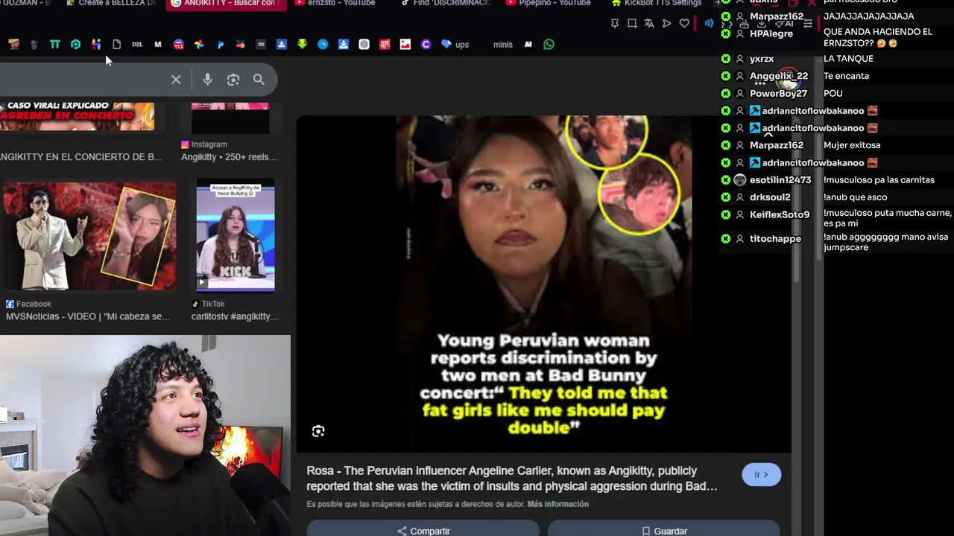954x536 pixels.
Task: Open 'MVSNoticias - VIDEO' result caption
Action: pyautogui.click(x=88, y=316)
